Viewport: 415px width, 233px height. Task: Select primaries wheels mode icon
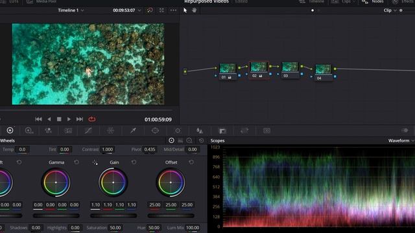pyautogui.click(x=171, y=140)
